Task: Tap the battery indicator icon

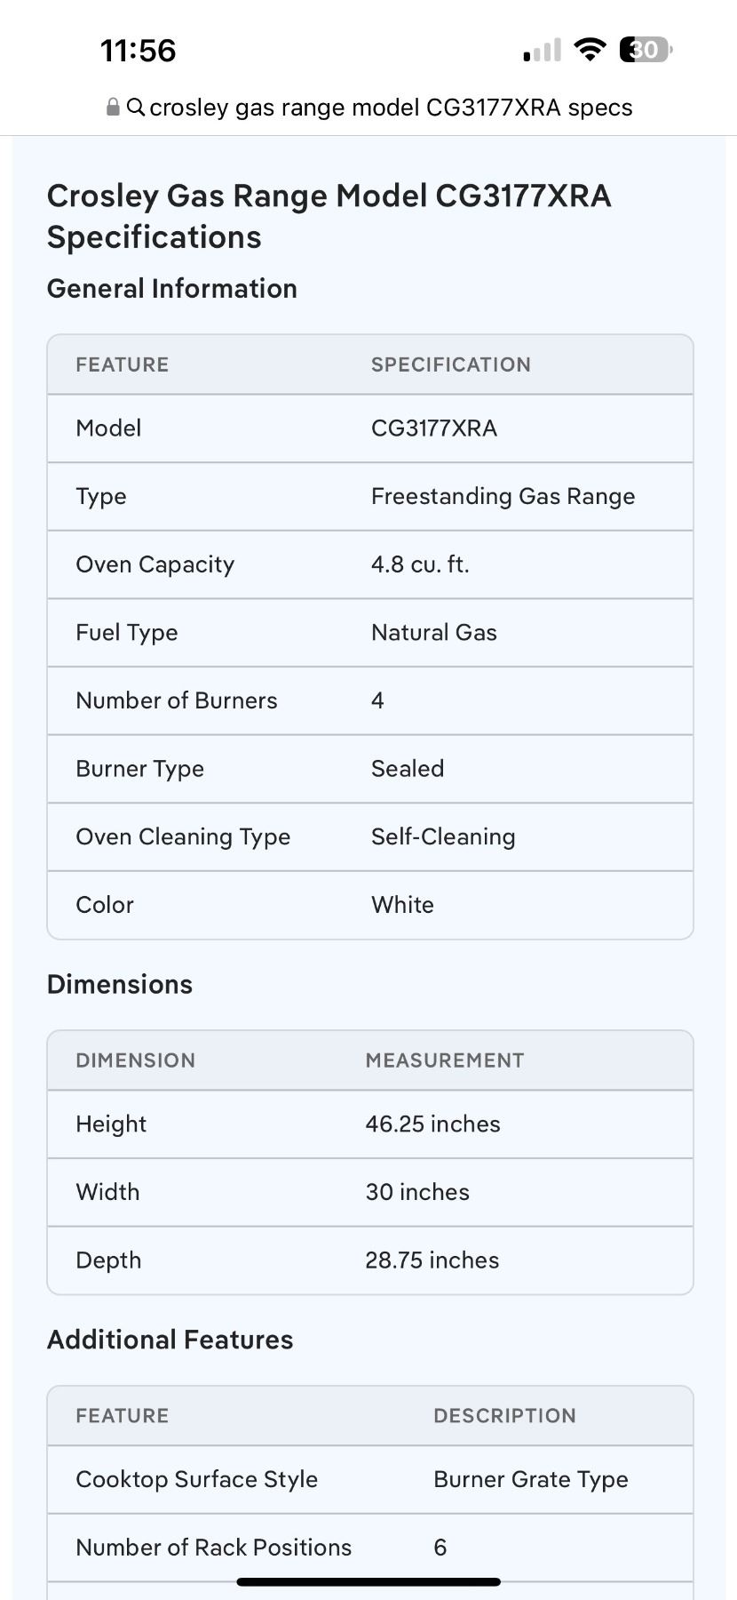Action: pyautogui.click(x=646, y=50)
